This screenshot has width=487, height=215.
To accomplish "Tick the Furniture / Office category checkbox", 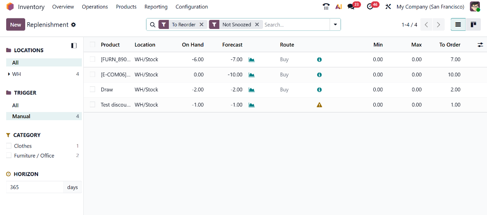I will coord(9,156).
